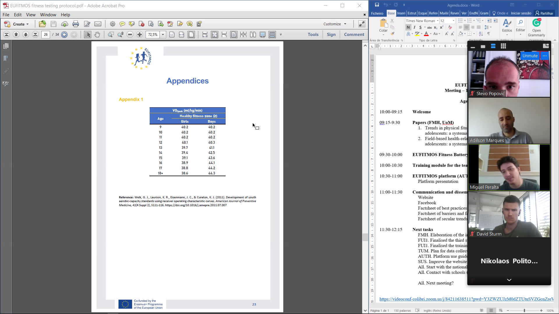Go to the previous page arrow in Acrobat
This screenshot has width=559, height=314.
[x=16, y=35]
